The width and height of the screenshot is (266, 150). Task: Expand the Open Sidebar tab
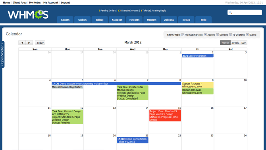pyautogui.click(x=2, y=54)
